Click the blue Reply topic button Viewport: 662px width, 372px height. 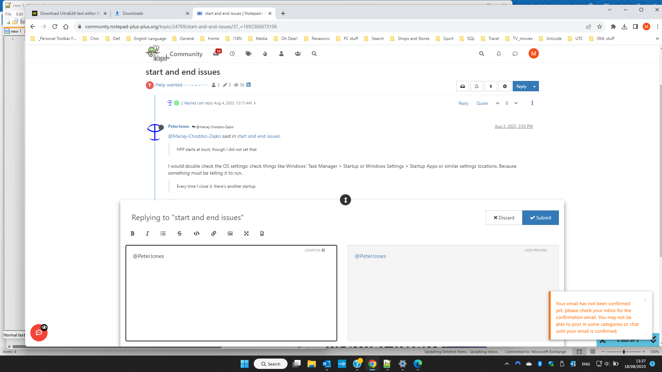click(521, 86)
